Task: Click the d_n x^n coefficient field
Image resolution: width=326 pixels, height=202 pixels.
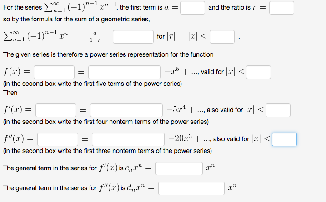Action: point(191,188)
